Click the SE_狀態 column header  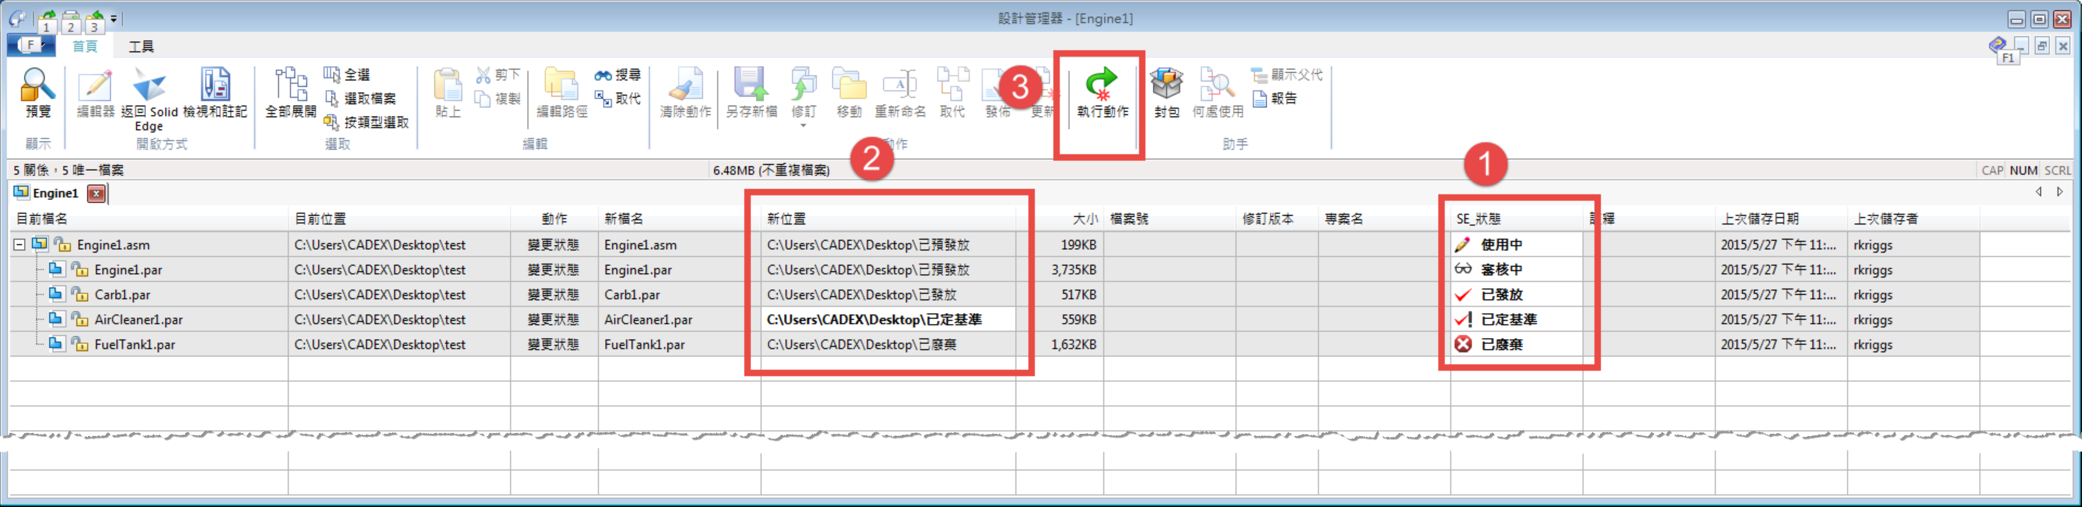[x=1517, y=219]
